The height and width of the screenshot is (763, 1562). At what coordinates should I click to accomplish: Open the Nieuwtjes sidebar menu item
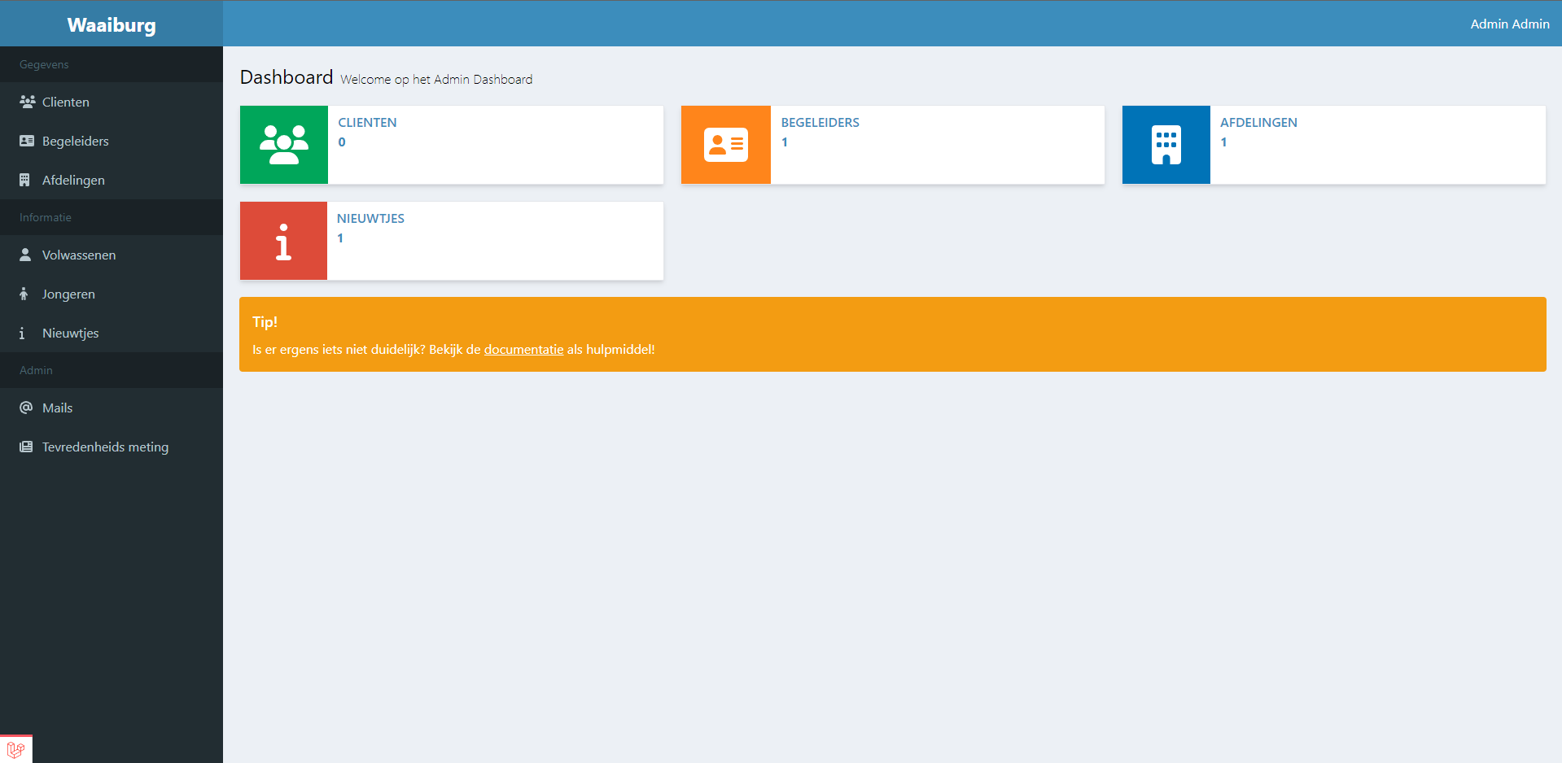click(x=70, y=333)
